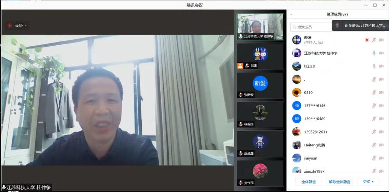This screenshot has width=389, height=192.
Task: Collapse the 管理成员 panel using the chevron
Action: (291, 14)
